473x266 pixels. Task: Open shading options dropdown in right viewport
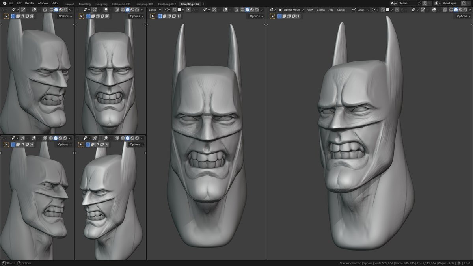pos(470,10)
